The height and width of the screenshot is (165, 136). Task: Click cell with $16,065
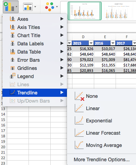105,71
